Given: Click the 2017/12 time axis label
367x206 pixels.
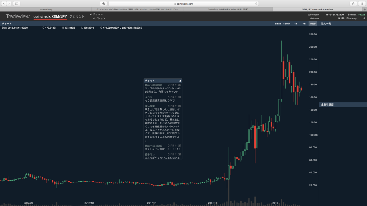Looking at the screenshot, I should 213,203.
